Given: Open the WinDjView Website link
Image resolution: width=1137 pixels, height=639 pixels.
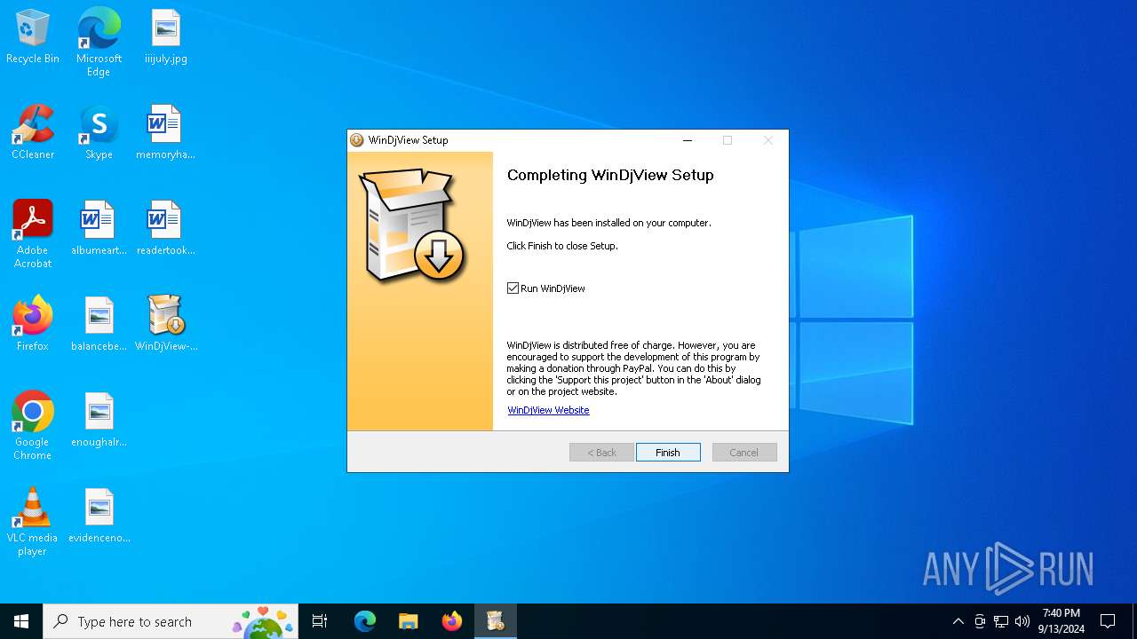Looking at the screenshot, I should click(548, 410).
